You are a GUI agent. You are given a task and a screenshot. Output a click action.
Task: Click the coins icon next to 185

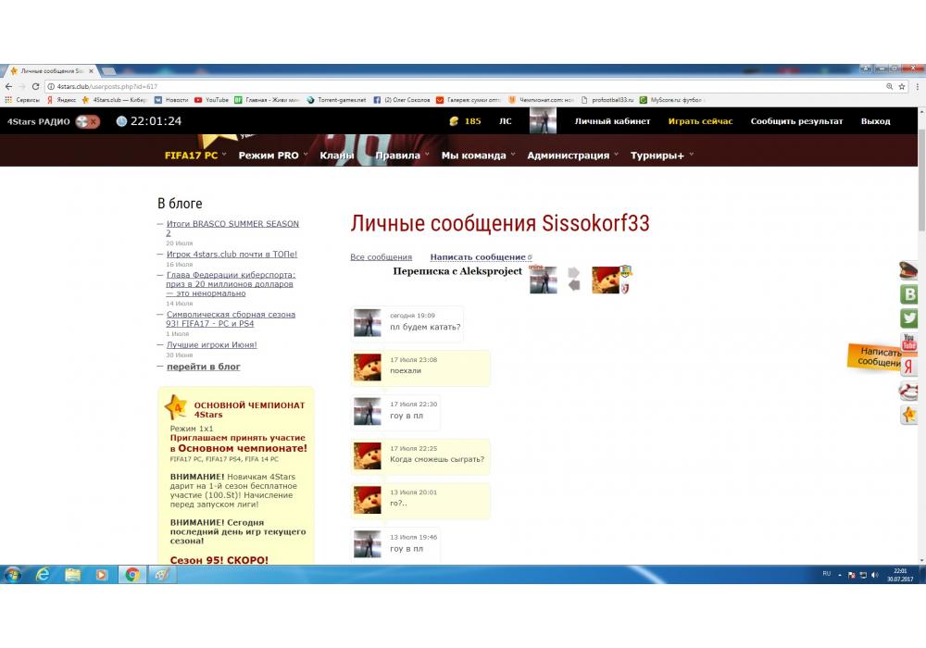click(454, 121)
